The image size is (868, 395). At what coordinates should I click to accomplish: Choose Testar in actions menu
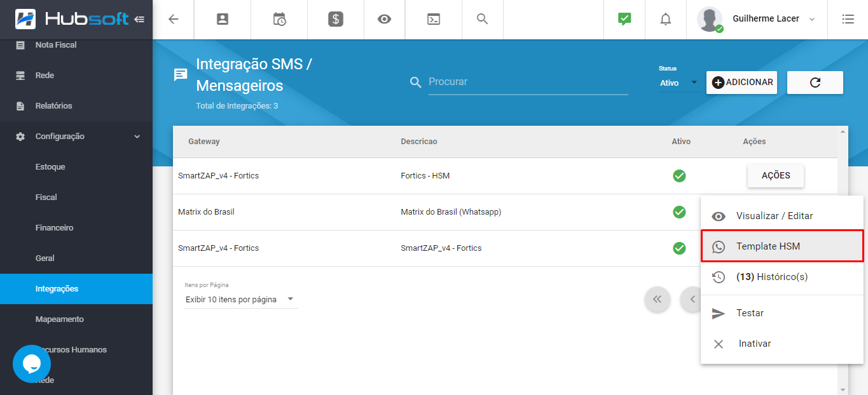click(782, 313)
